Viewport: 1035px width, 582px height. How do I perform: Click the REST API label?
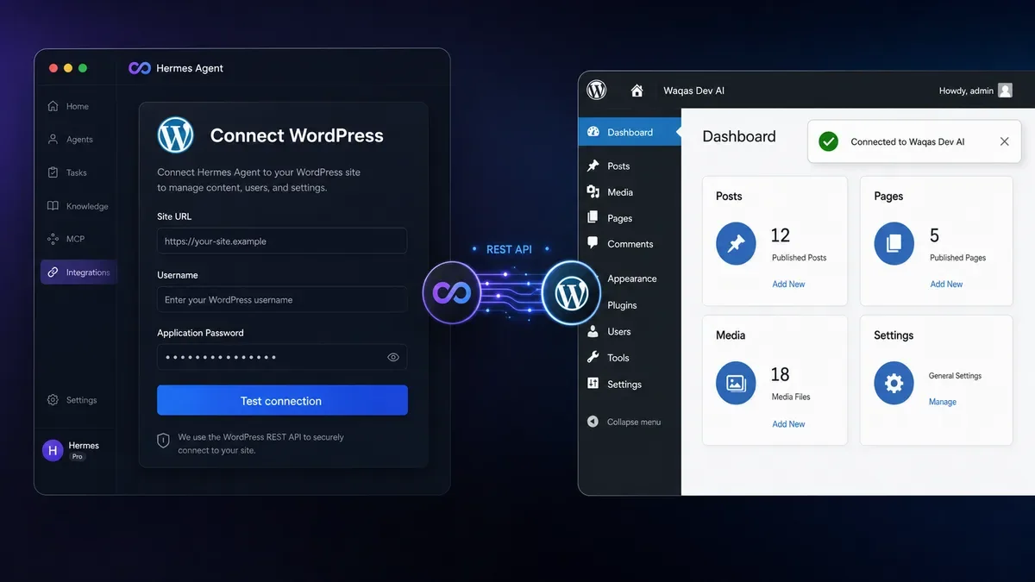click(x=509, y=249)
